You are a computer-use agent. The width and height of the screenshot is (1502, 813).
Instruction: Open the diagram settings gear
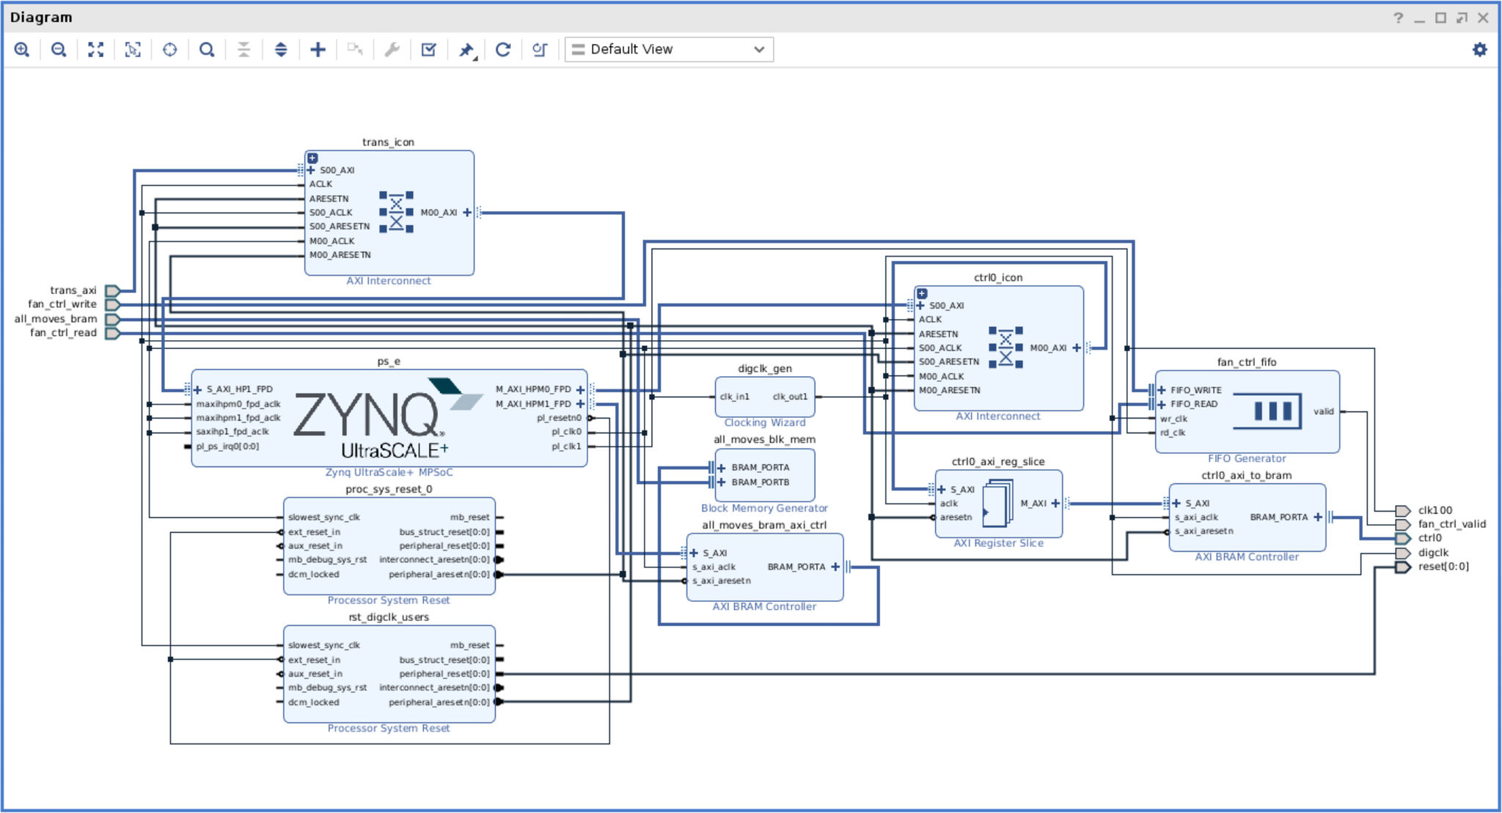point(1479,50)
